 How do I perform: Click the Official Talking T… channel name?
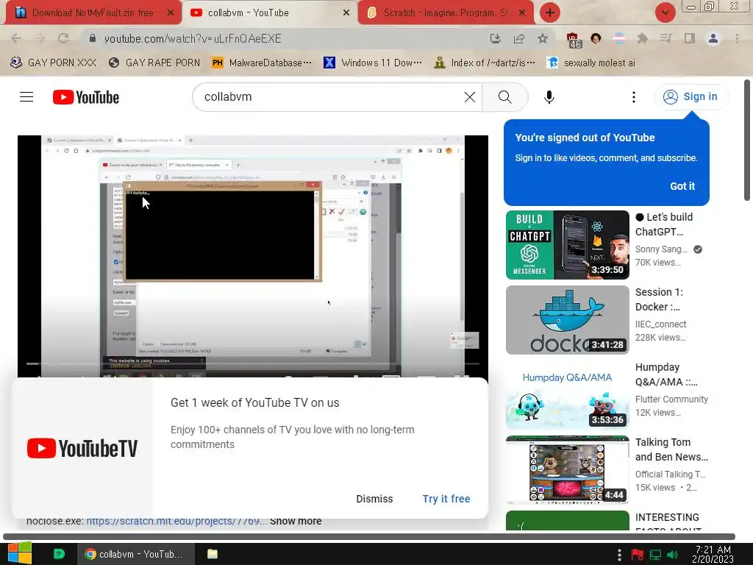point(670,475)
